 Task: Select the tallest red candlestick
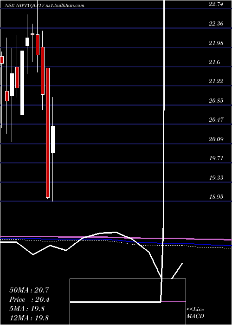pyautogui.click(x=48, y=133)
